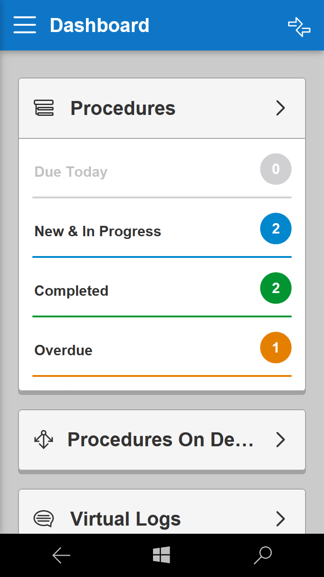This screenshot has height=577, width=324.
Task: Click the Dashboard title text
Action: [x=99, y=25]
